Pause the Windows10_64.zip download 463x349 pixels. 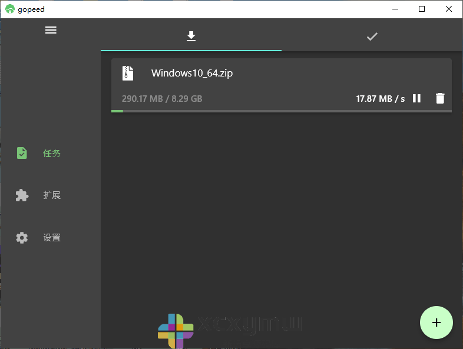point(416,98)
